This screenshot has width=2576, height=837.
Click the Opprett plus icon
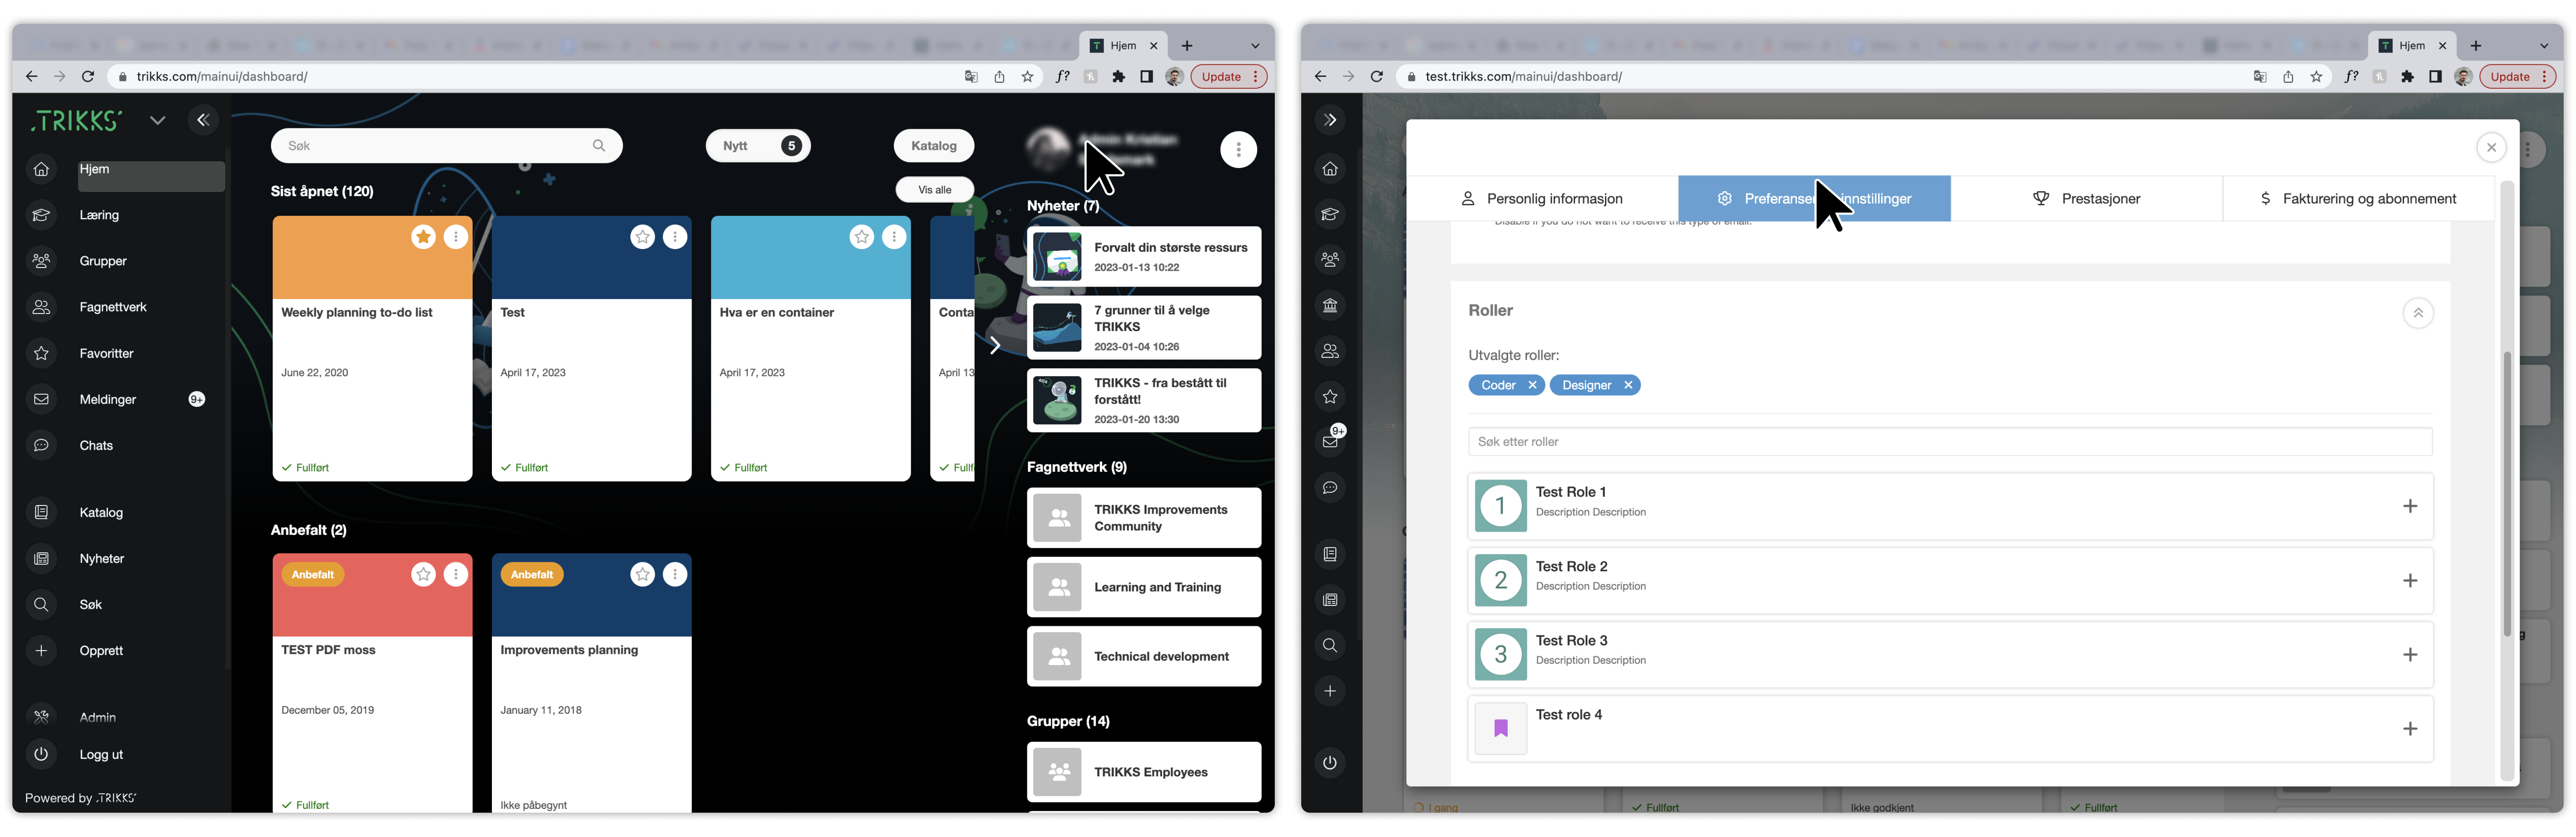click(41, 650)
